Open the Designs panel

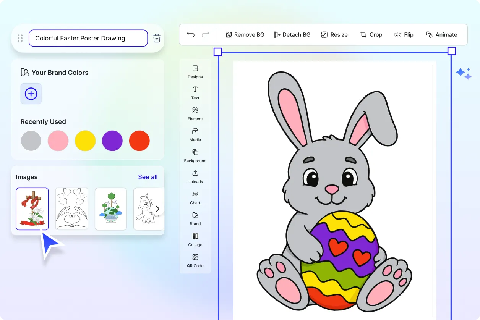point(195,72)
